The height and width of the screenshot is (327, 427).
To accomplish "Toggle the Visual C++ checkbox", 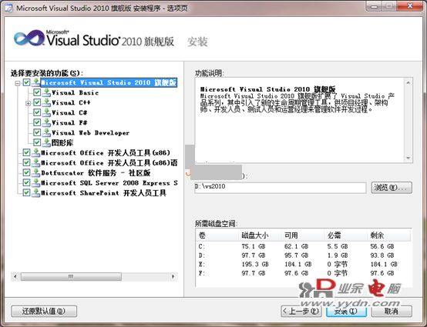I will pyautogui.click(x=37, y=102).
